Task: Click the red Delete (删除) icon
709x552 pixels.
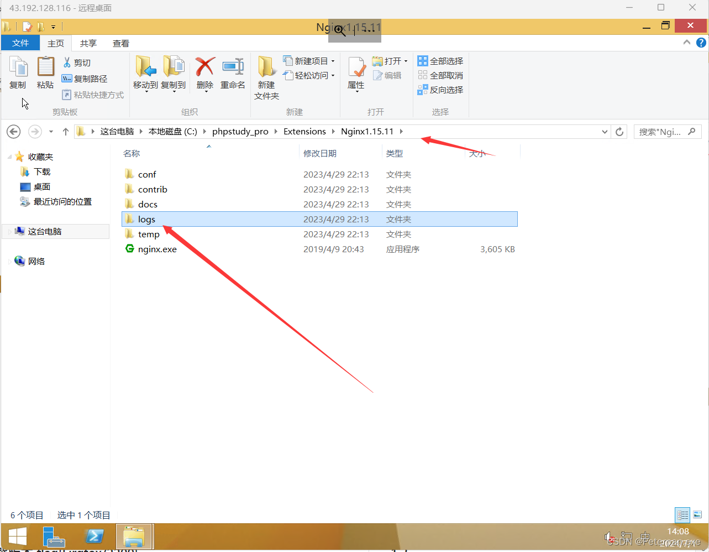Action: click(205, 67)
